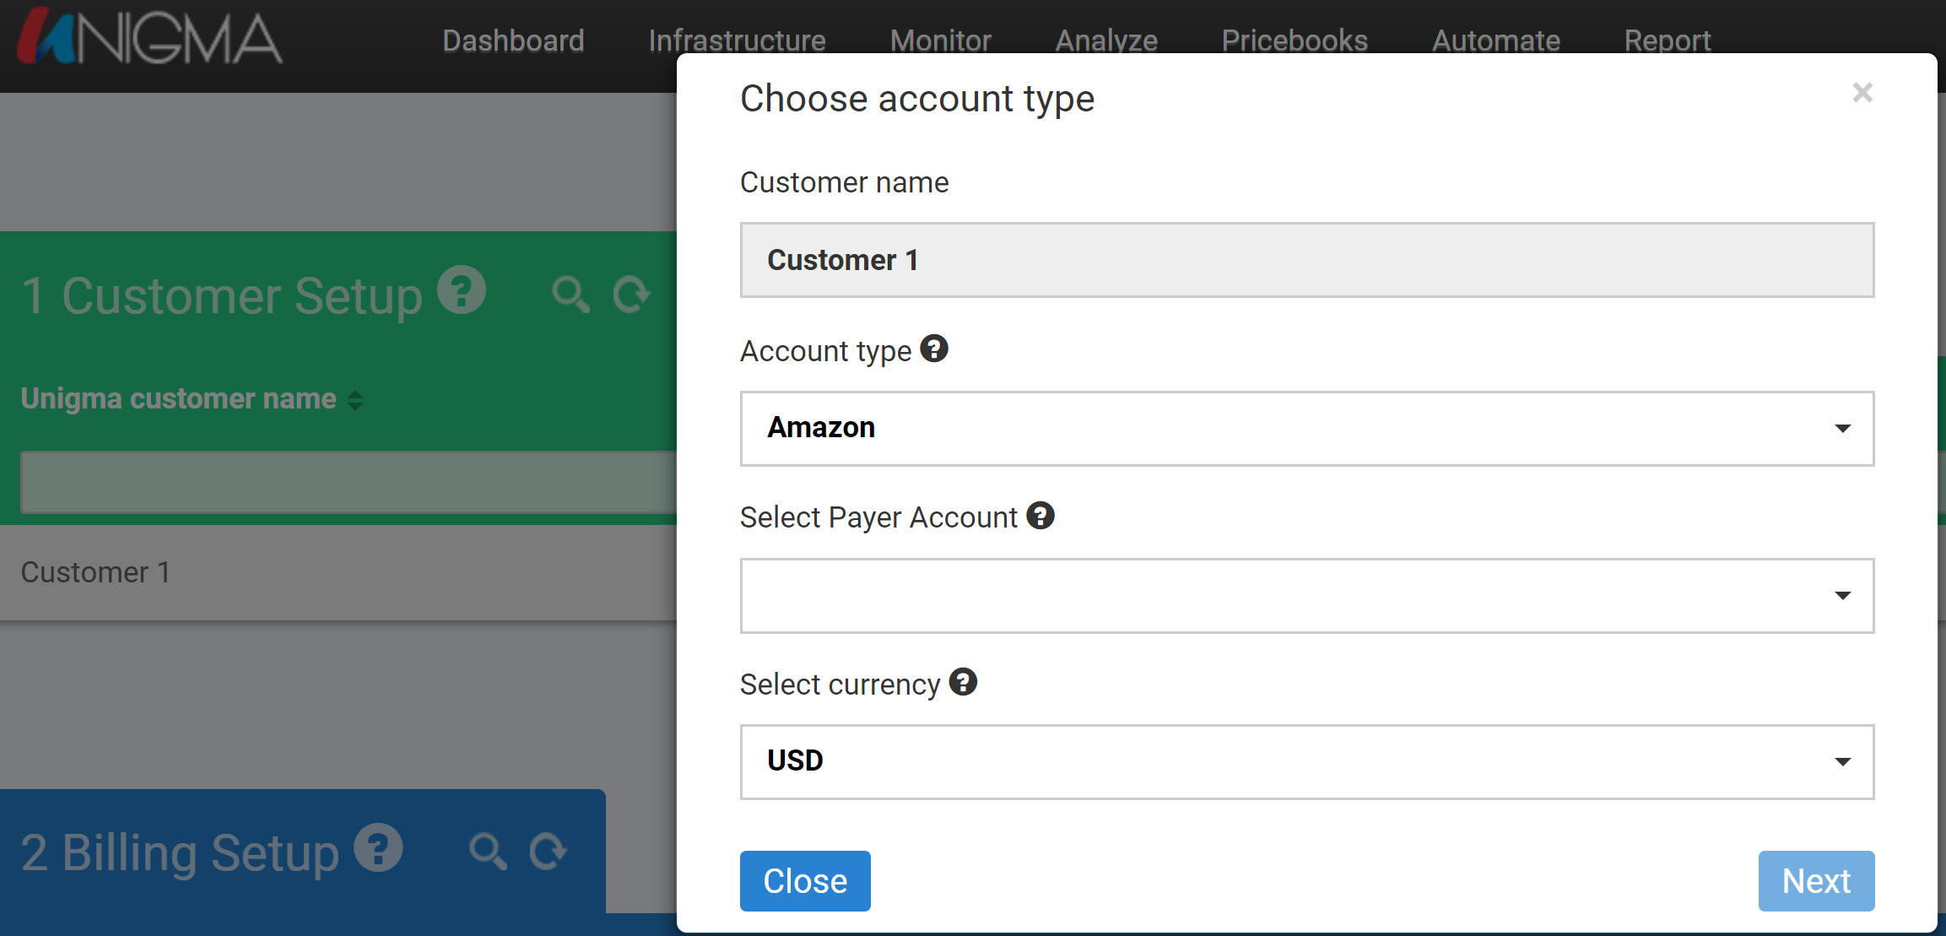This screenshot has height=936, width=1946.
Task: Open the Analyze menu
Action: [x=1106, y=41]
